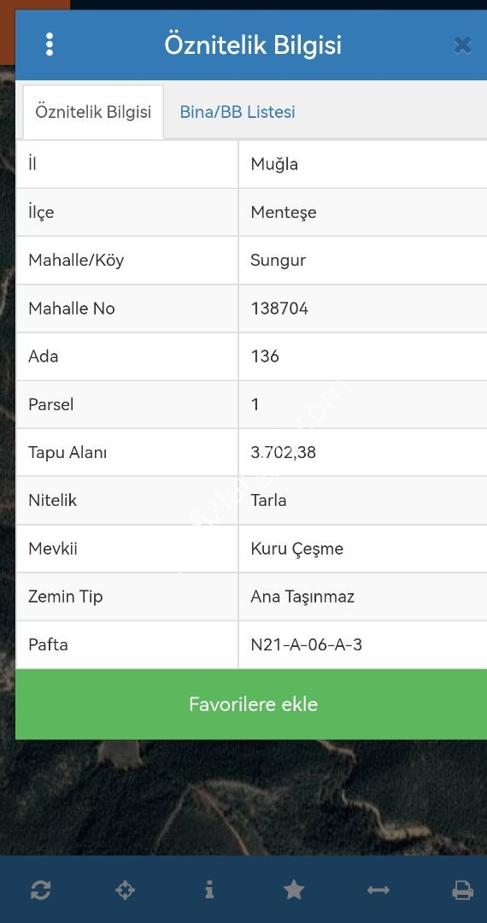Select the Menteşe district value
The image size is (487, 923).
point(284,212)
